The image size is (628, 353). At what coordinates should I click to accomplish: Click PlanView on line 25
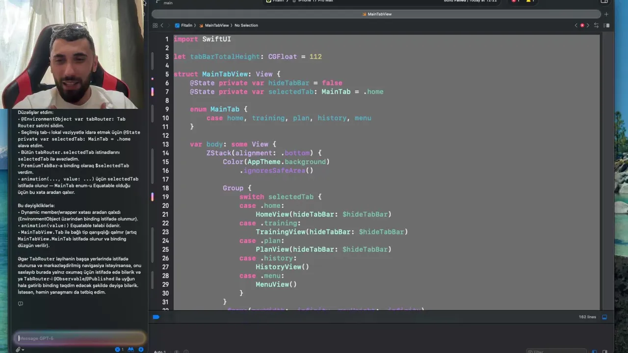272,250
